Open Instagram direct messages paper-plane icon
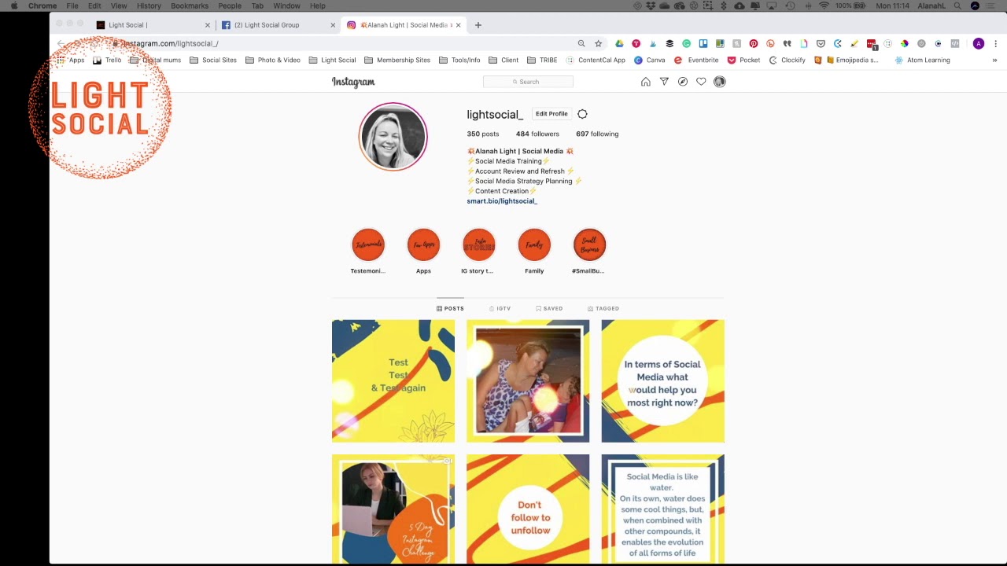This screenshot has height=566, width=1007. (664, 82)
